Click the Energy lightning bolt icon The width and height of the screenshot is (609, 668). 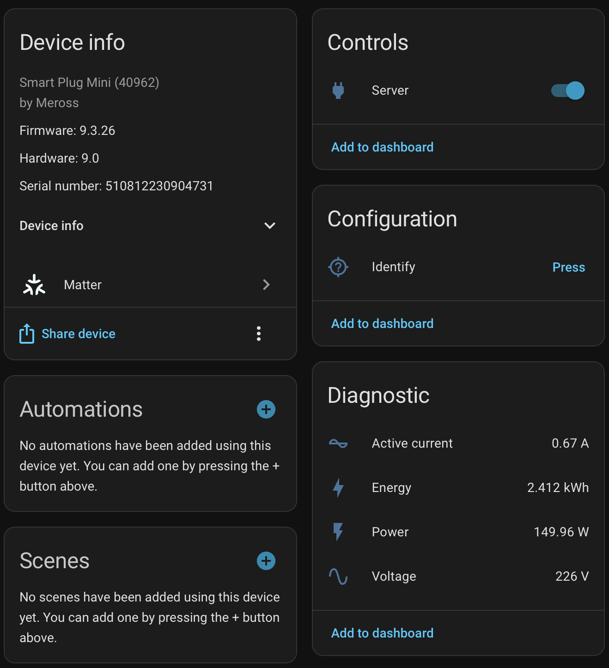click(x=338, y=488)
